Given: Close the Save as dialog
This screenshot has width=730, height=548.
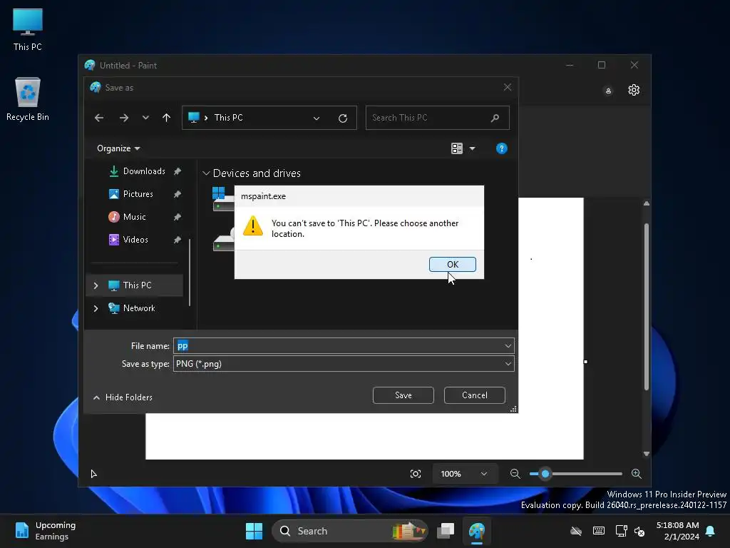Looking at the screenshot, I should point(508,87).
